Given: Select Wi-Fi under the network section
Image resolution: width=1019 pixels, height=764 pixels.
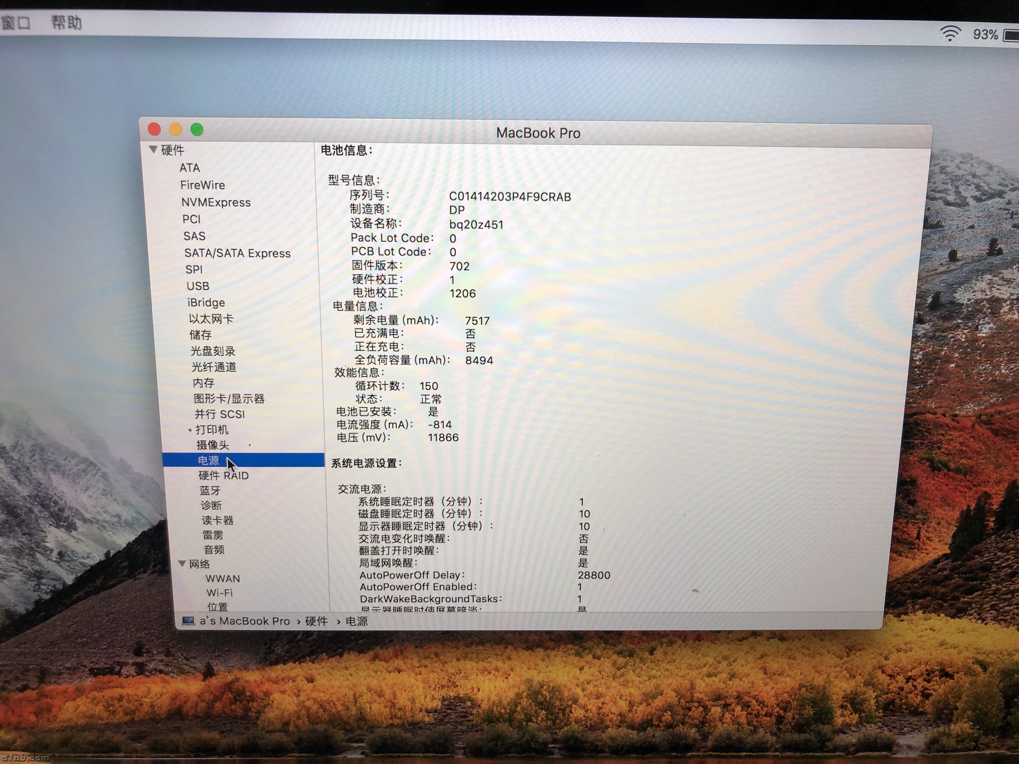Looking at the screenshot, I should [219, 593].
